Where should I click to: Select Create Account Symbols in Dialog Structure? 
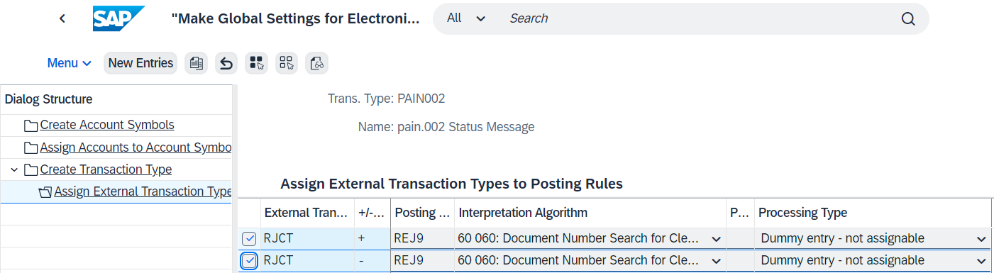tap(107, 125)
